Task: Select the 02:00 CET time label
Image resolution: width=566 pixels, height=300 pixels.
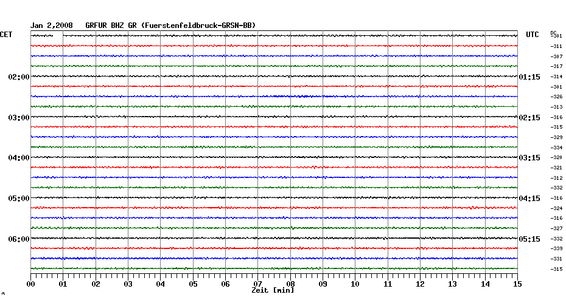Action: [x=19, y=77]
